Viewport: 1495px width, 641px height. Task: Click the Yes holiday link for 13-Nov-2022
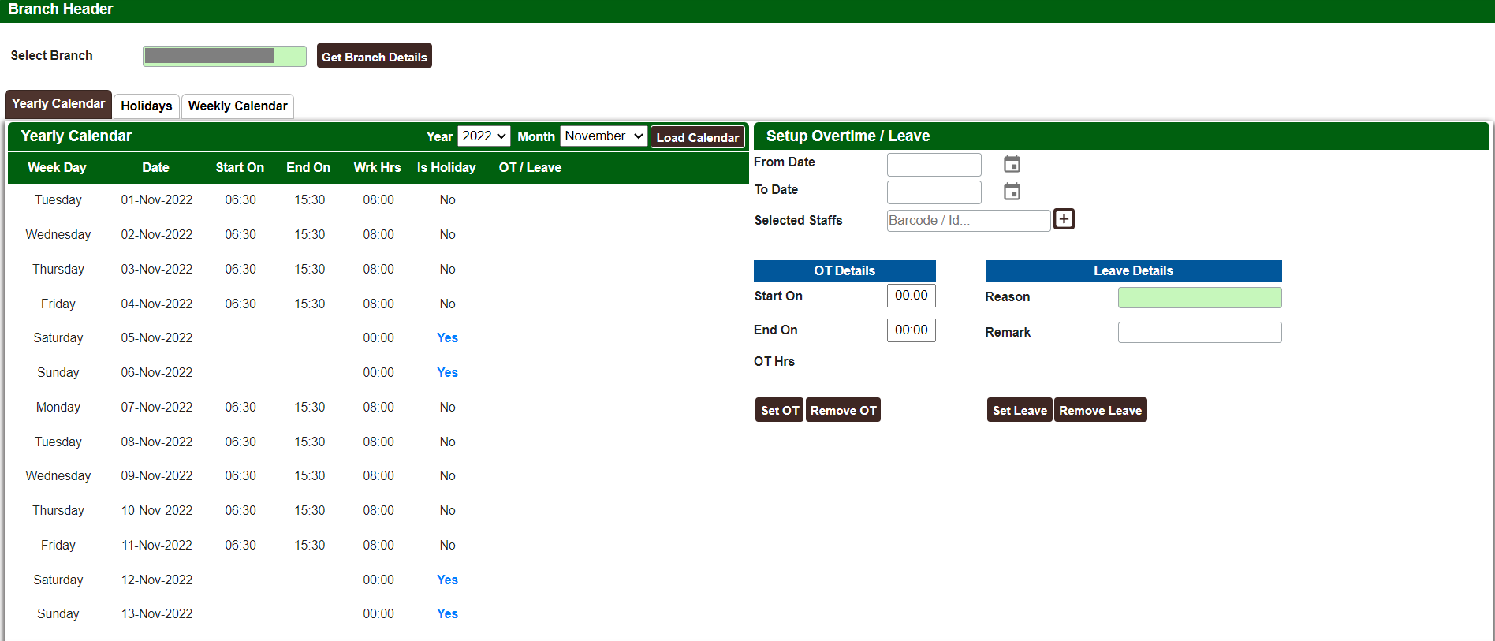coord(447,614)
